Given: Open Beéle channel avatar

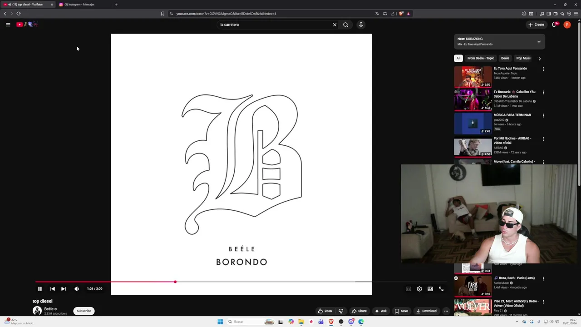Looking at the screenshot, I should click(x=37, y=311).
